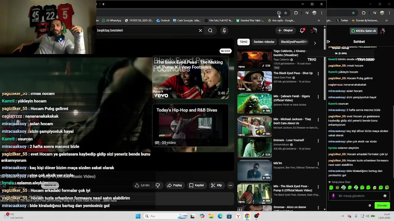Click KICKs Satın Al button
The image size is (394, 221).
point(364,31)
